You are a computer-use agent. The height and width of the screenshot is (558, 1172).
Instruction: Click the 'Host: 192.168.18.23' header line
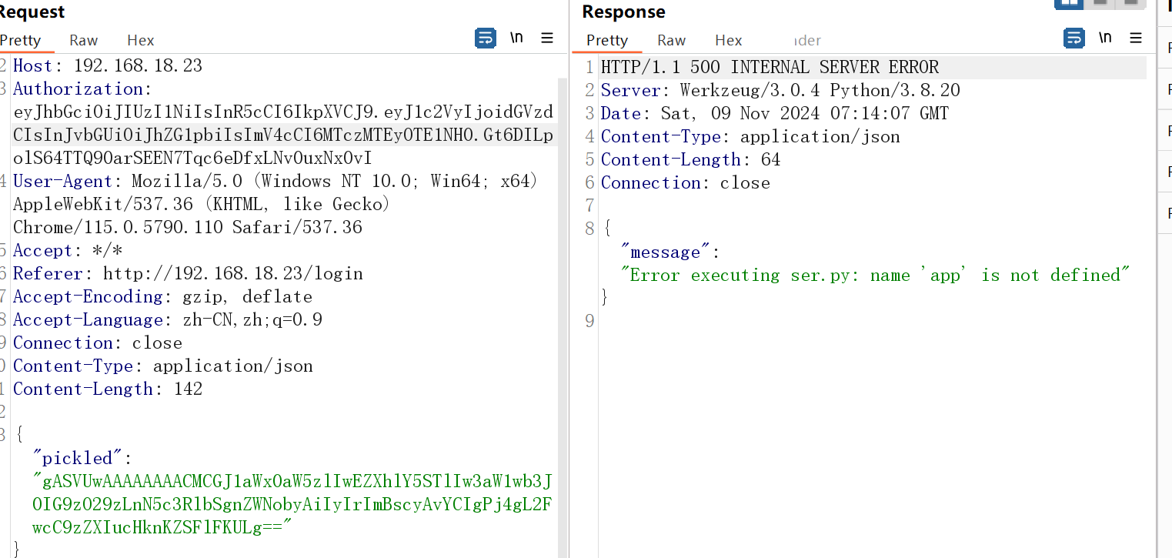108,66
